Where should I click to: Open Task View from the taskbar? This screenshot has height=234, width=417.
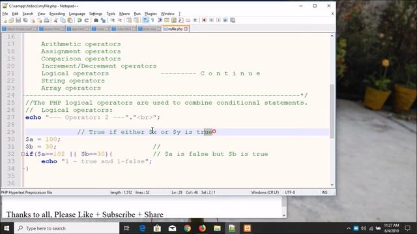click(126, 228)
